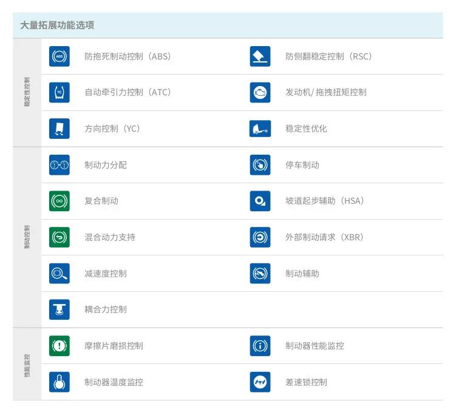This screenshot has height=415, width=459.
Task: Click the 大量拓展功能选项 header
Action: click(x=57, y=25)
